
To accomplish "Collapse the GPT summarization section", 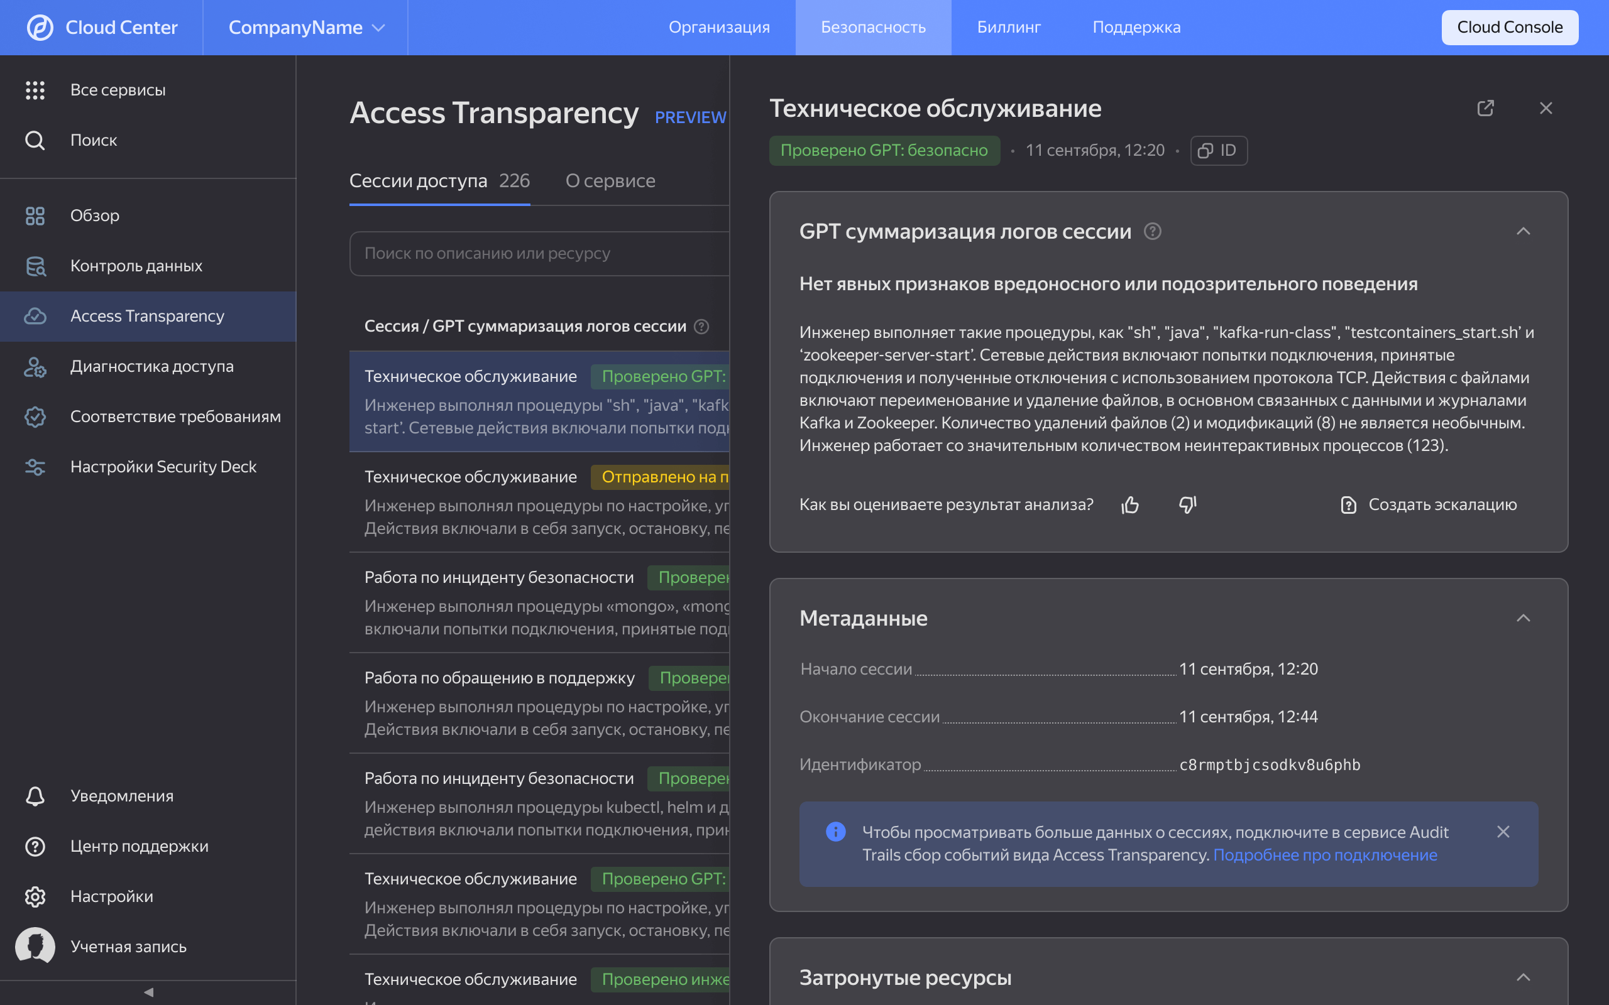I will pos(1522,231).
